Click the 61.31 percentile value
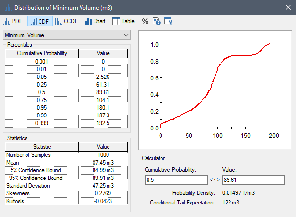Viewport: 296px width, 217px height. 103,85
